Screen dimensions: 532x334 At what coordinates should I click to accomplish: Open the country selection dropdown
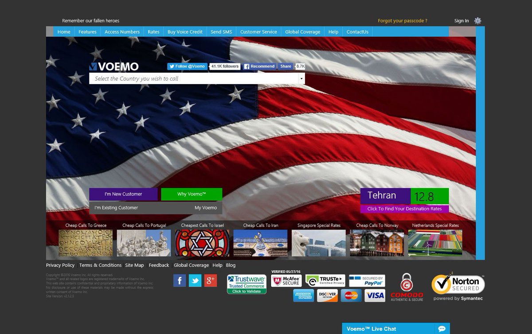(301, 78)
